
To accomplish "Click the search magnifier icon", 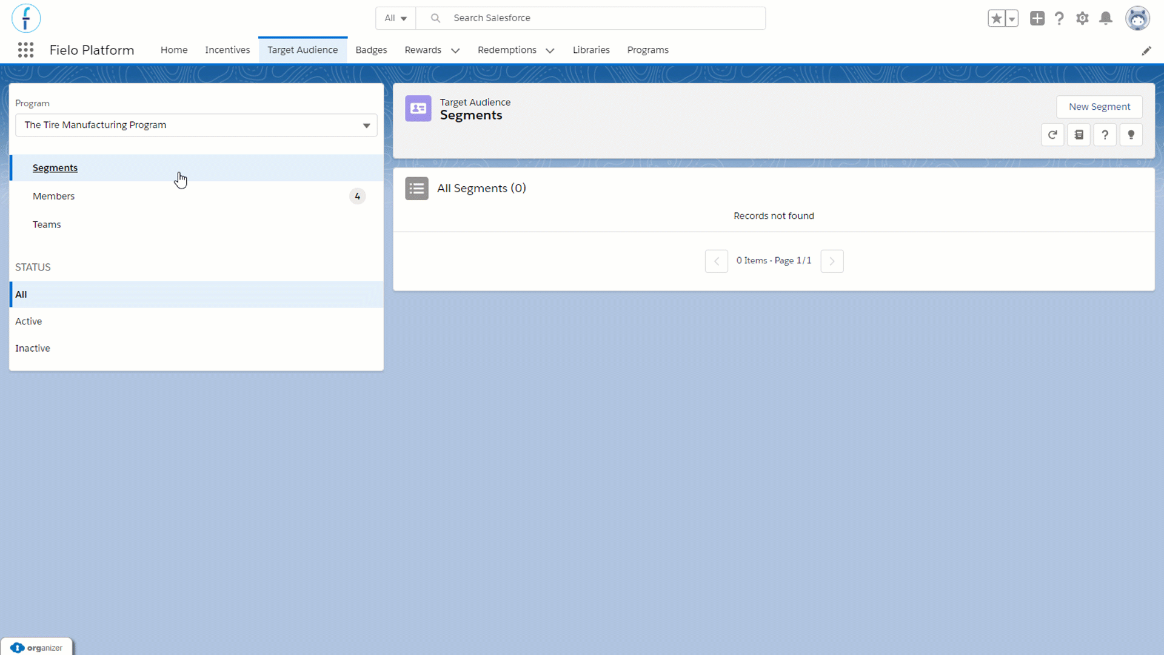I will (435, 18).
